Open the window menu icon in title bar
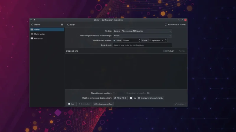Screen dimensions: 236x132 (x=31, y=20)
